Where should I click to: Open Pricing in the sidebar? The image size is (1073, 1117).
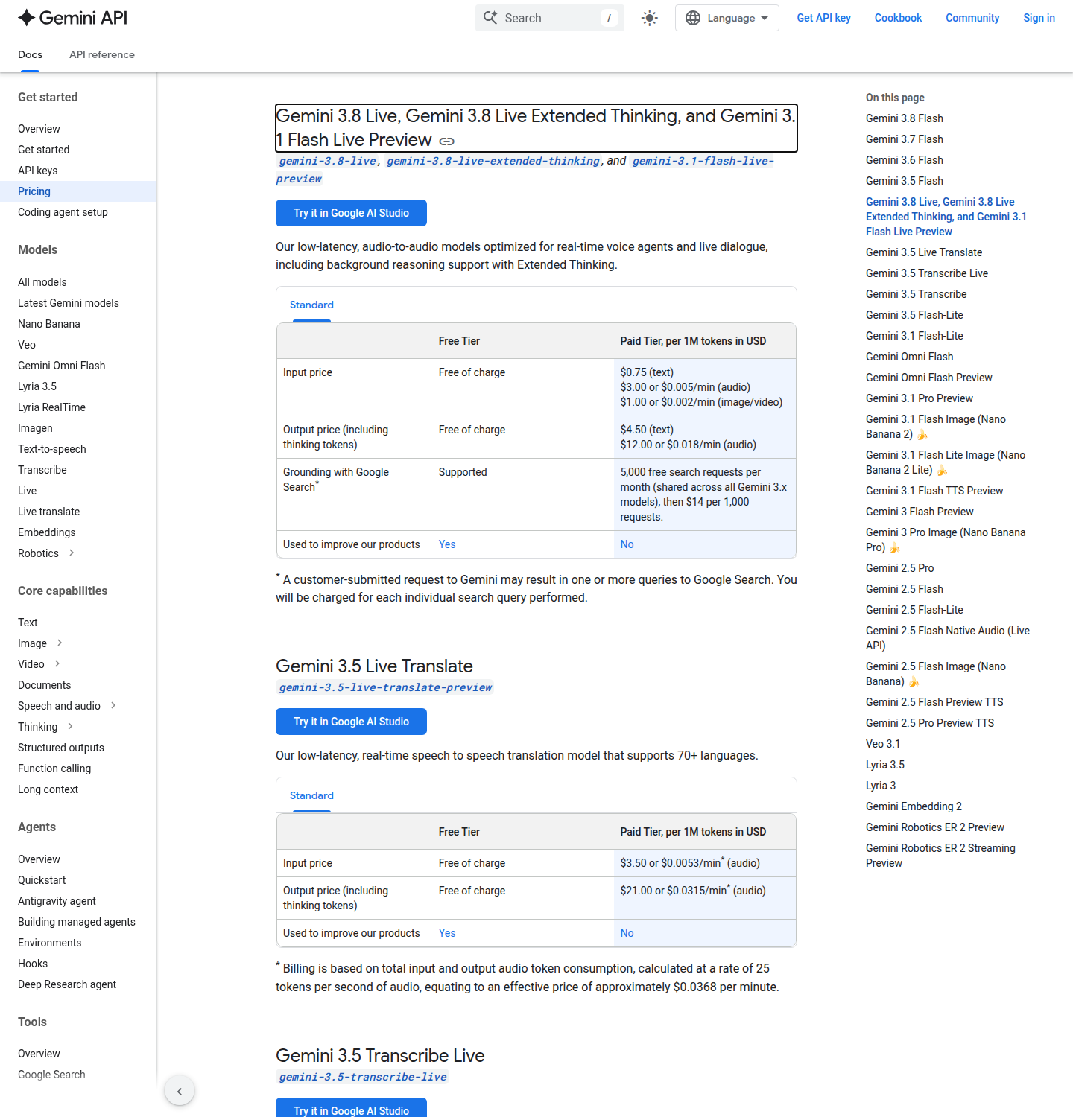34,191
